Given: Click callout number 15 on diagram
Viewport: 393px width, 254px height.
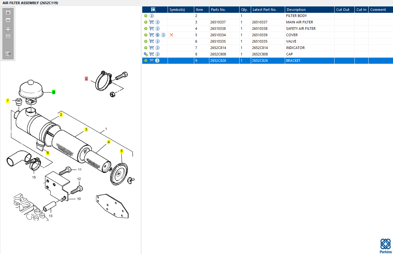Looking at the screenshot, I should coord(34,177).
